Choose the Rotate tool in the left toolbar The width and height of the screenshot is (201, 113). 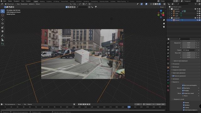pyautogui.click(x=3, y=24)
